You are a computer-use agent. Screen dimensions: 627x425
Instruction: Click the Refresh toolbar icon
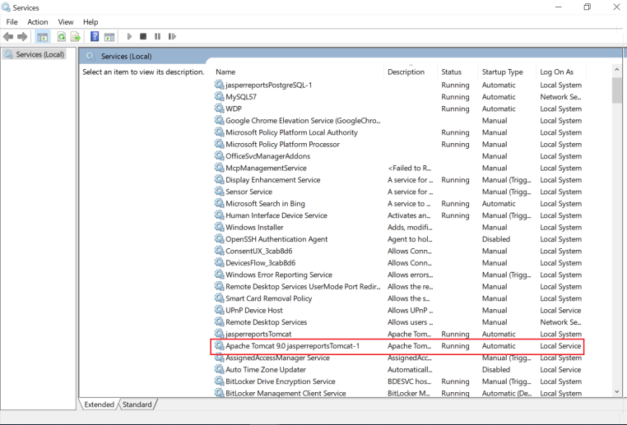[62, 37]
